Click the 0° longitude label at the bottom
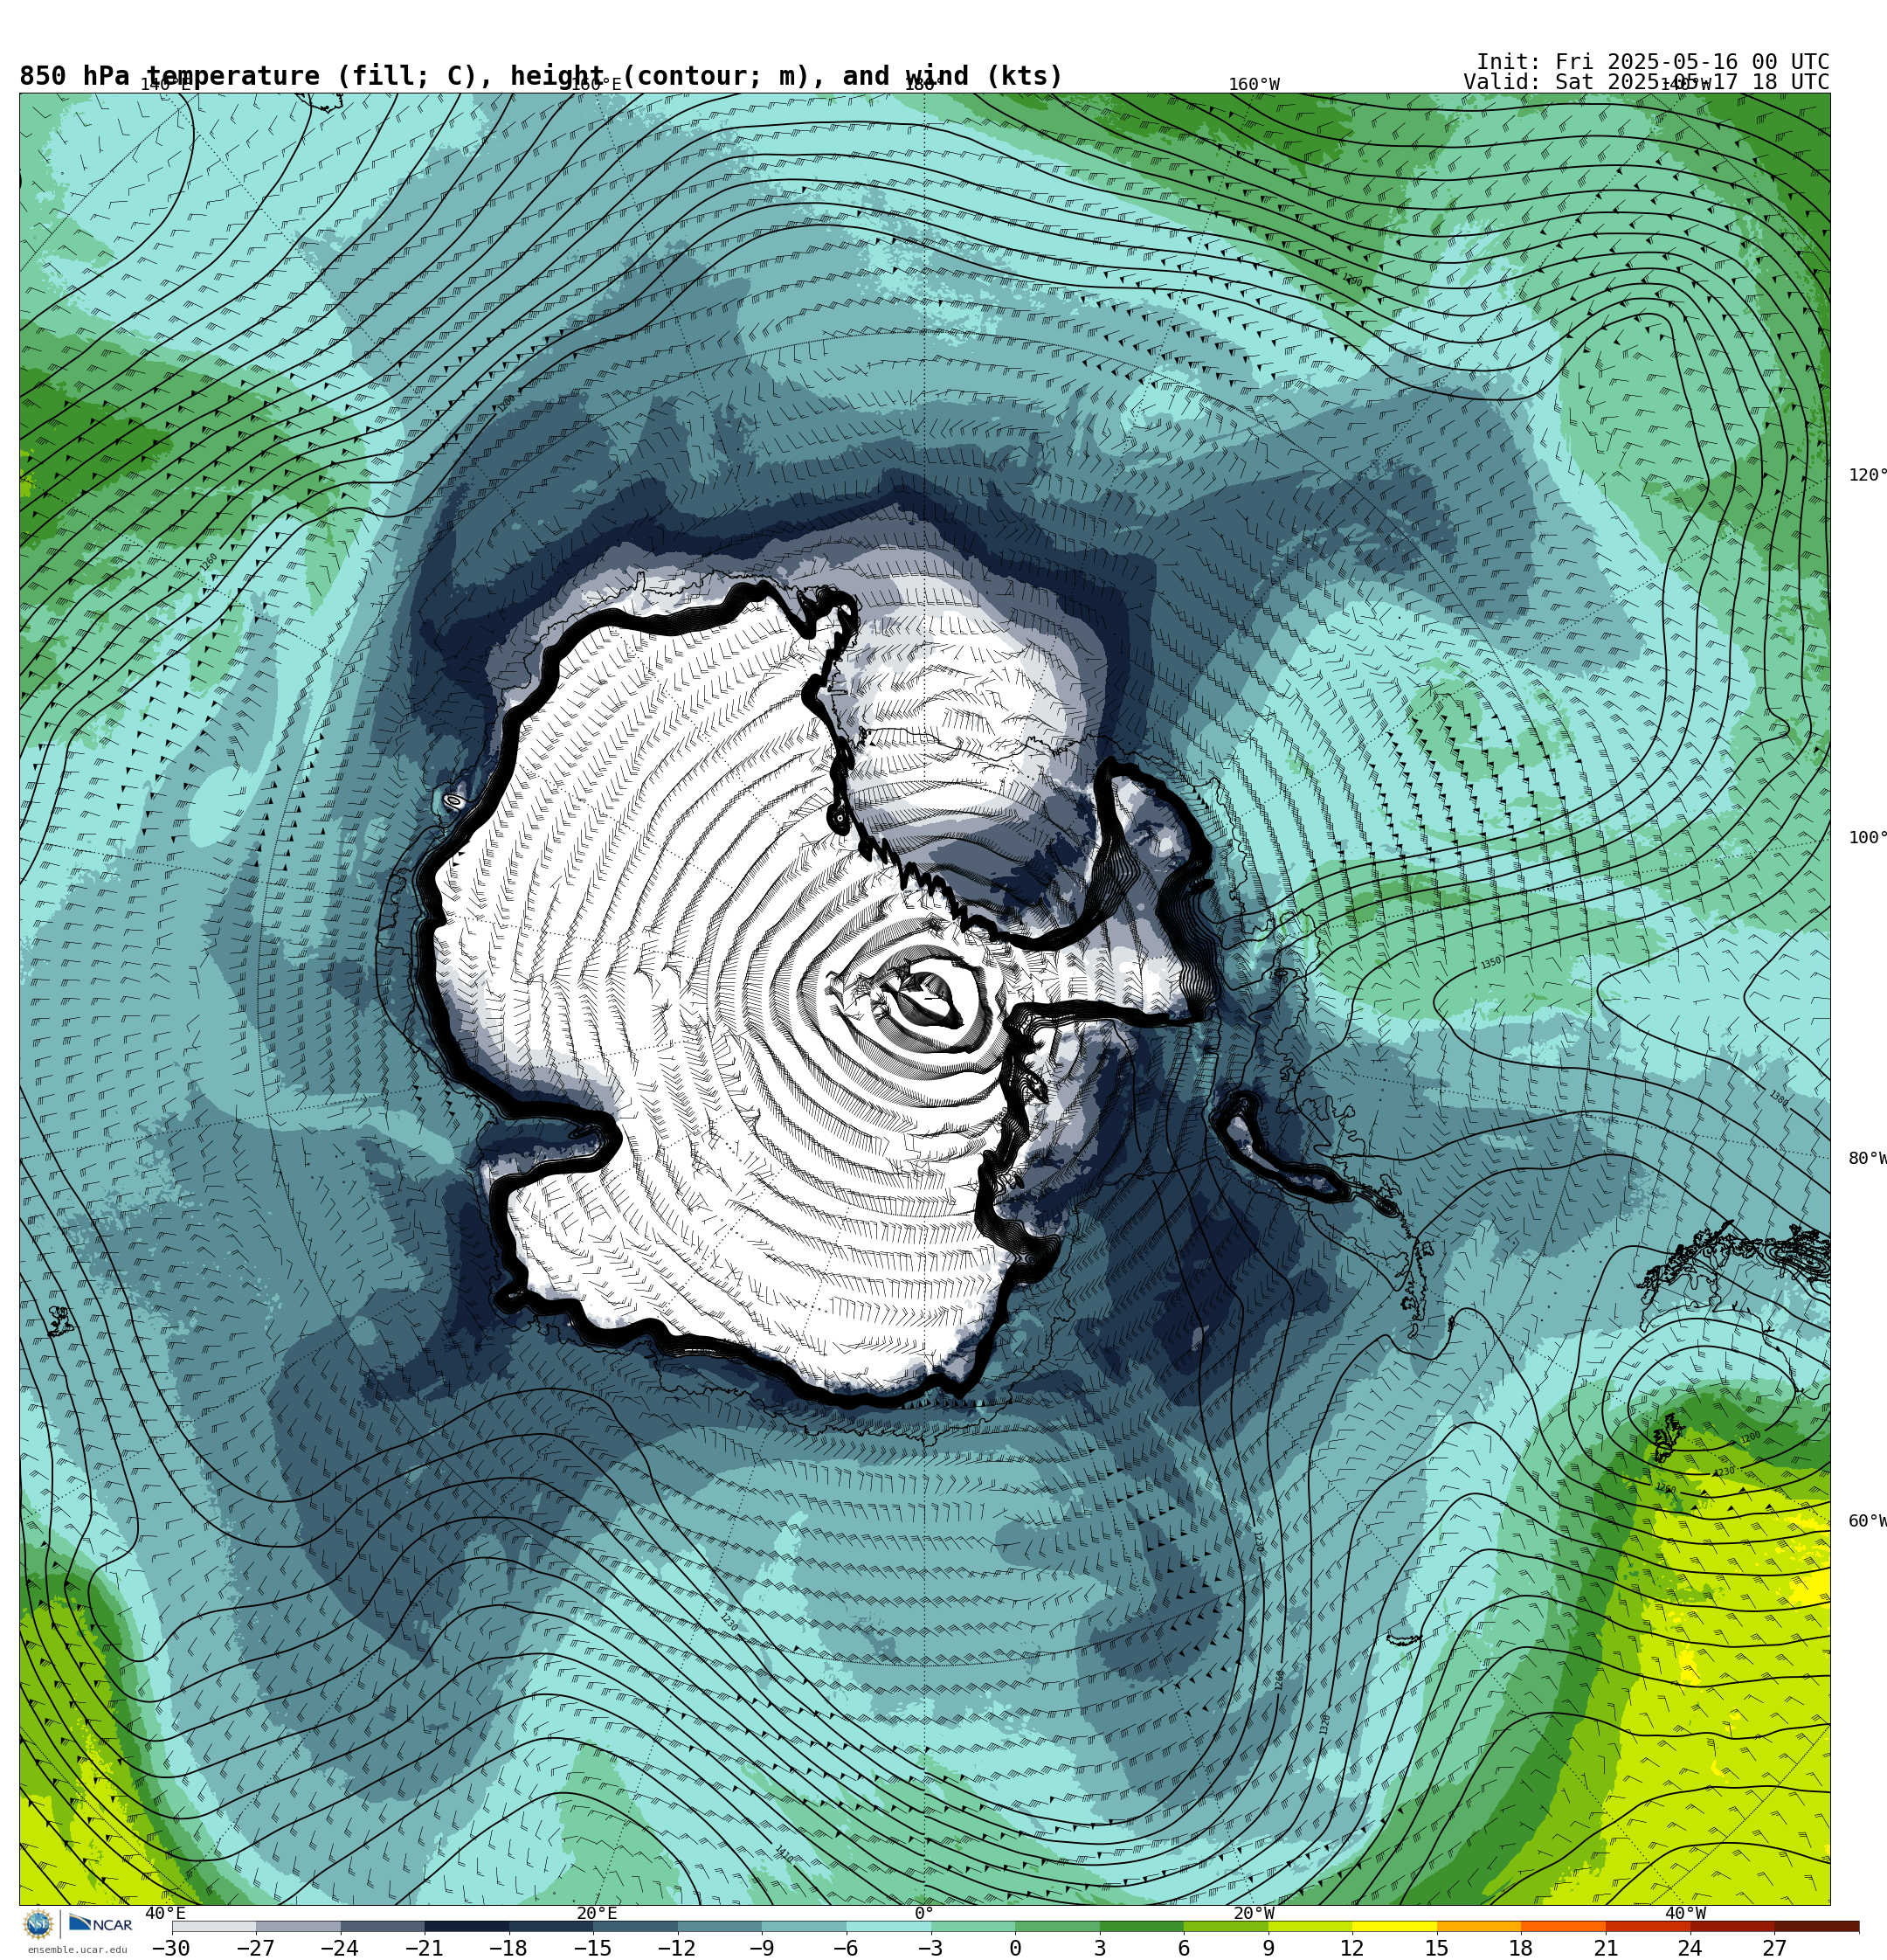 click(x=924, y=1913)
